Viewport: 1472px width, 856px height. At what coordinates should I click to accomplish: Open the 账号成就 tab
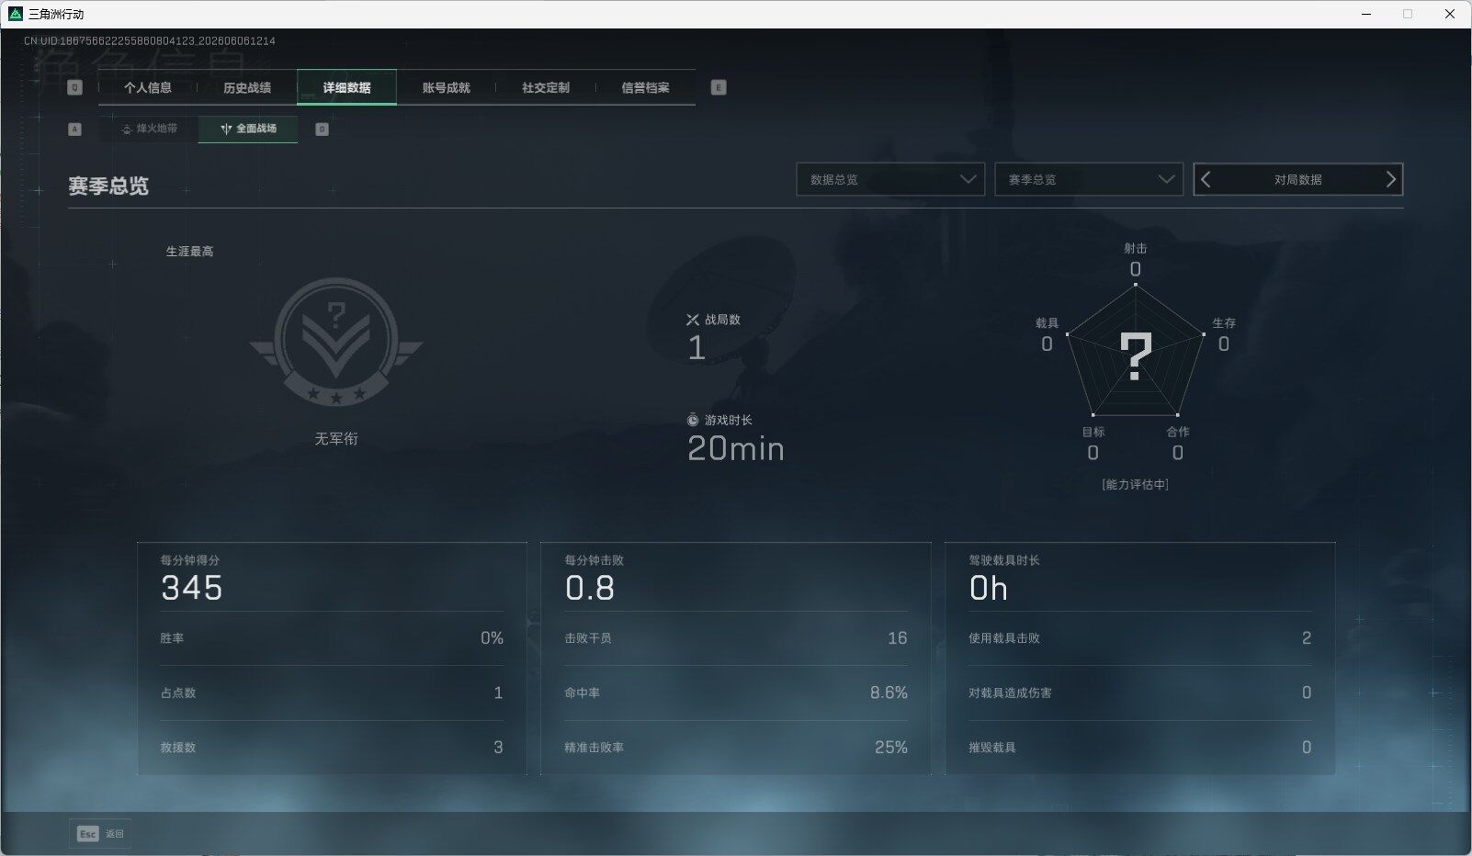click(447, 87)
